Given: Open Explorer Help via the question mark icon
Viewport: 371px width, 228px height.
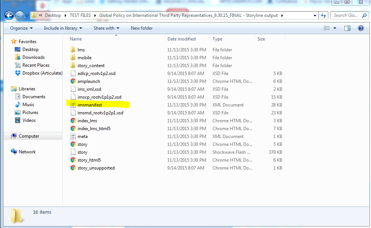Looking at the screenshot, I should tap(360, 28).
